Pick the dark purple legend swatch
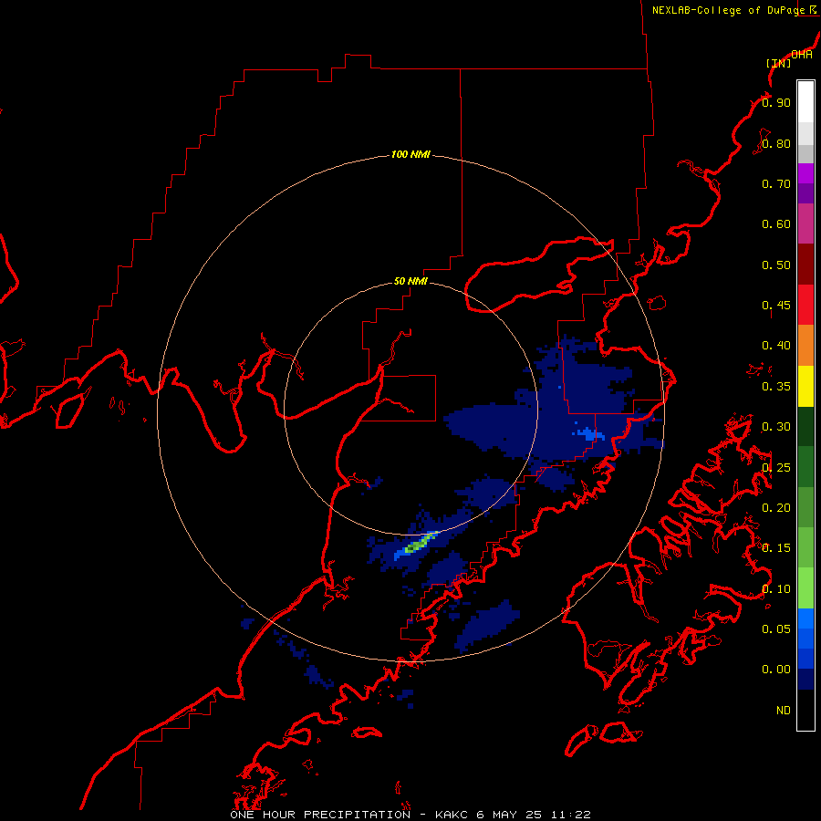The height and width of the screenshot is (821, 821). pos(805,193)
